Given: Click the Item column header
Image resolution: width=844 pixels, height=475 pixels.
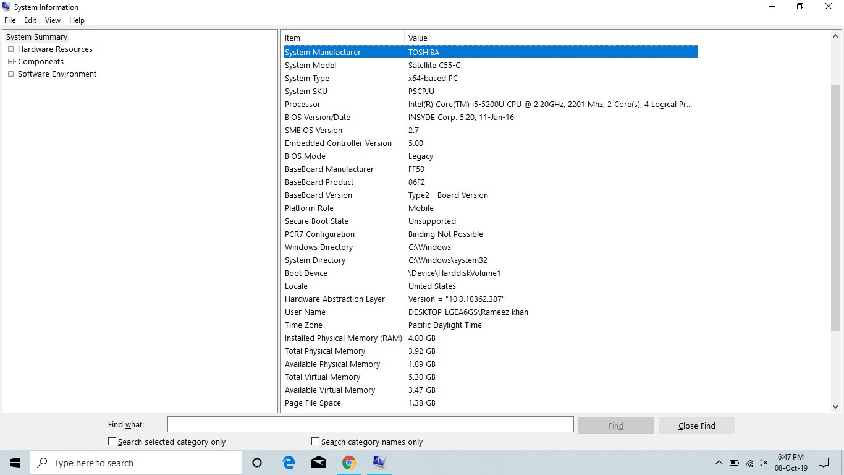Looking at the screenshot, I should point(344,38).
